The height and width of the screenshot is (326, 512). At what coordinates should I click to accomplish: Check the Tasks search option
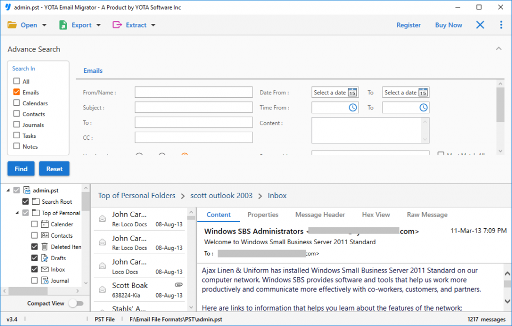16,135
